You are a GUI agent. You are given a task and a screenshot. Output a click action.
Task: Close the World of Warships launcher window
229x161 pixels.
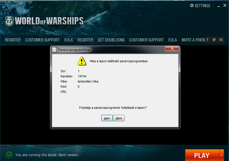coord(225,5)
